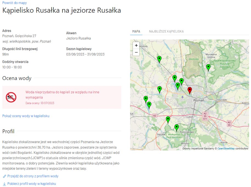Select the red marker for Kąpielisko Rusałka
The height and width of the screenshot is (187, 251).
(x=190, y=90)
